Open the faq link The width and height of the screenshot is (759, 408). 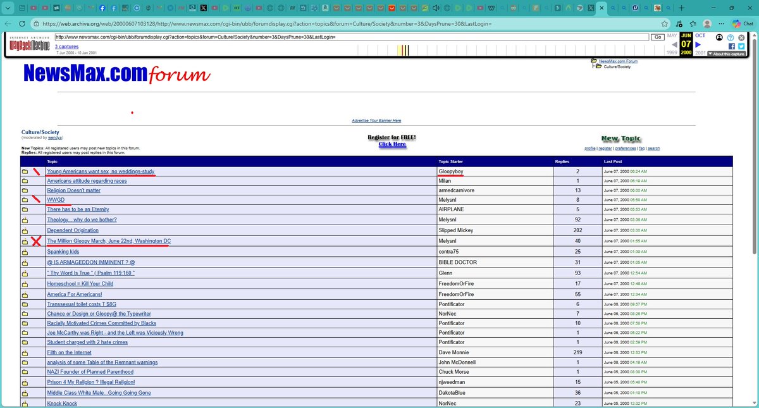[641, 148]
